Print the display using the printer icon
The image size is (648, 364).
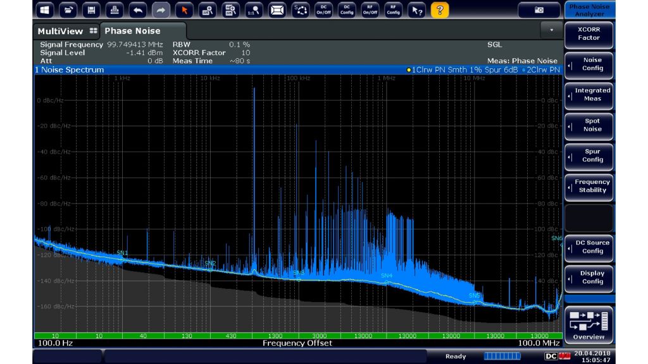pos(114,10)
